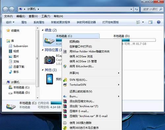165x130 pixels.
Task: Open the 工具(T) menu
Action: pyautogui.click(x=46, y=16)
